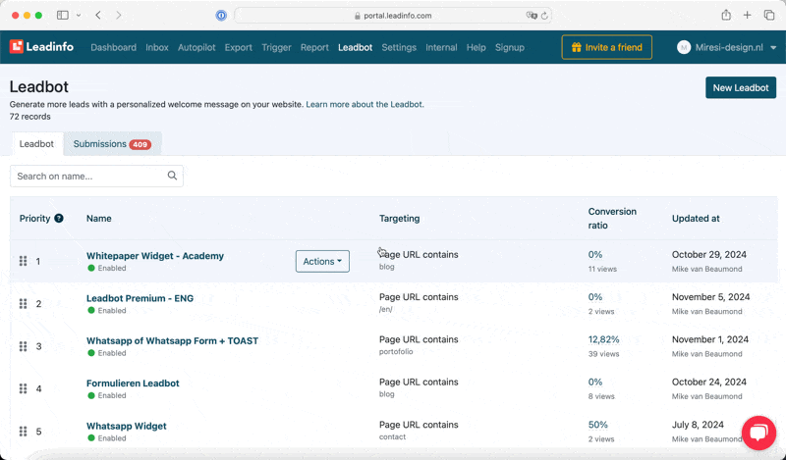The width and height of the screenshot is (786, 460).
Task: Click the October 29, 2024 date
Action: coord(708,254)
